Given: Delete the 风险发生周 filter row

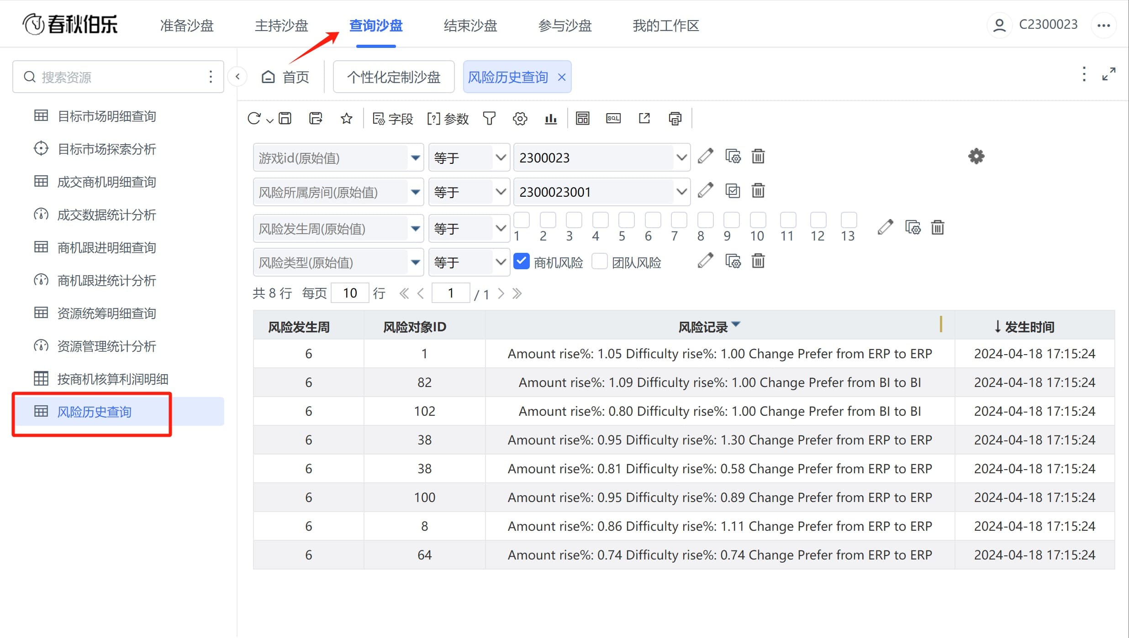Looking at the screenshot, I should click(x=938, y=227).
